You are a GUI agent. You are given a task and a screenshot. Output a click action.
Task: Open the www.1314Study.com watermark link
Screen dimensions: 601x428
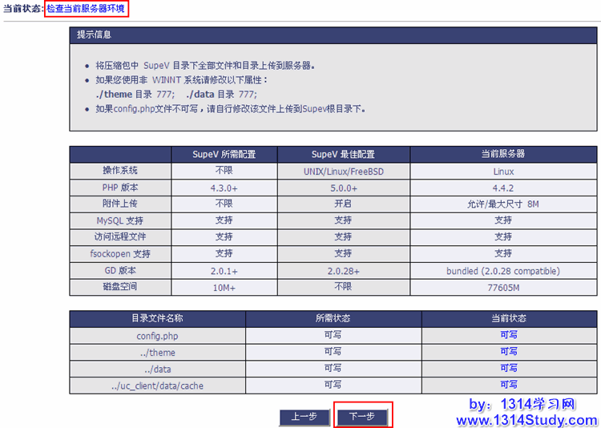click(x=526, y=420)
